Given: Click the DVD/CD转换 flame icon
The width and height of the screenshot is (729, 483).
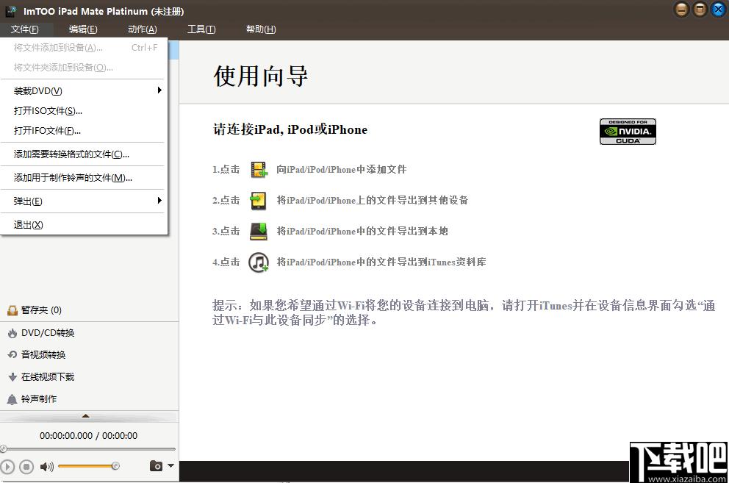Looking at the screenshot, I should click(x=12, y=333).
